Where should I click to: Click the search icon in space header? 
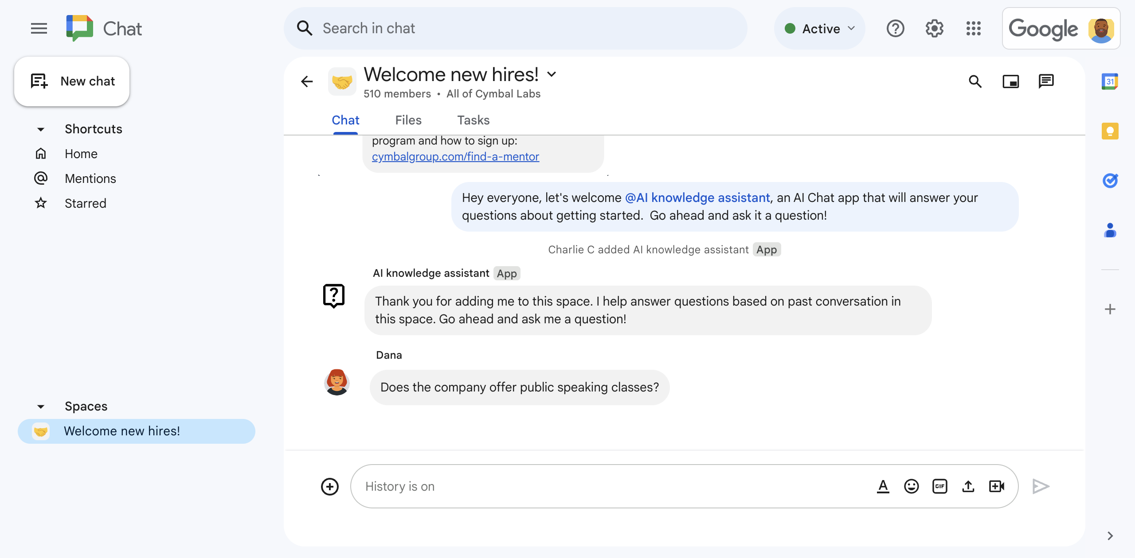pyautogui.click(x=976, y=80)
